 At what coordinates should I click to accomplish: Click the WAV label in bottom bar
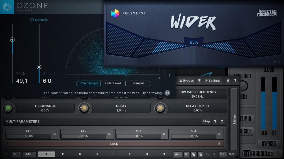[x=232, y=154]
